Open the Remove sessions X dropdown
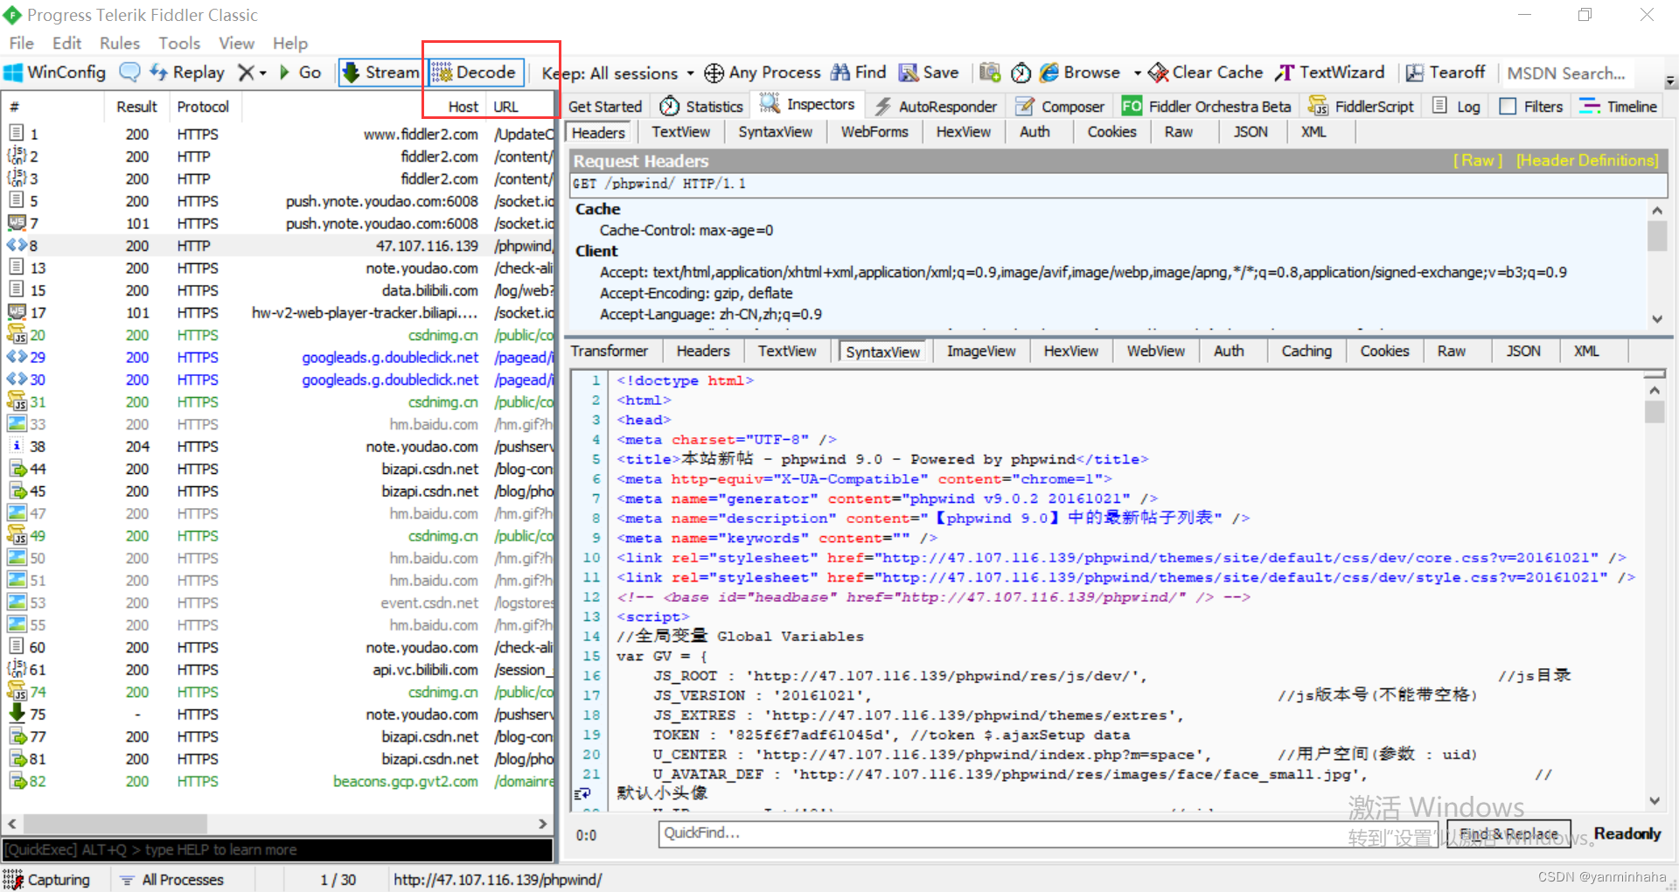The height and width of the screenshot is (892, 1679). click(252, 73)
